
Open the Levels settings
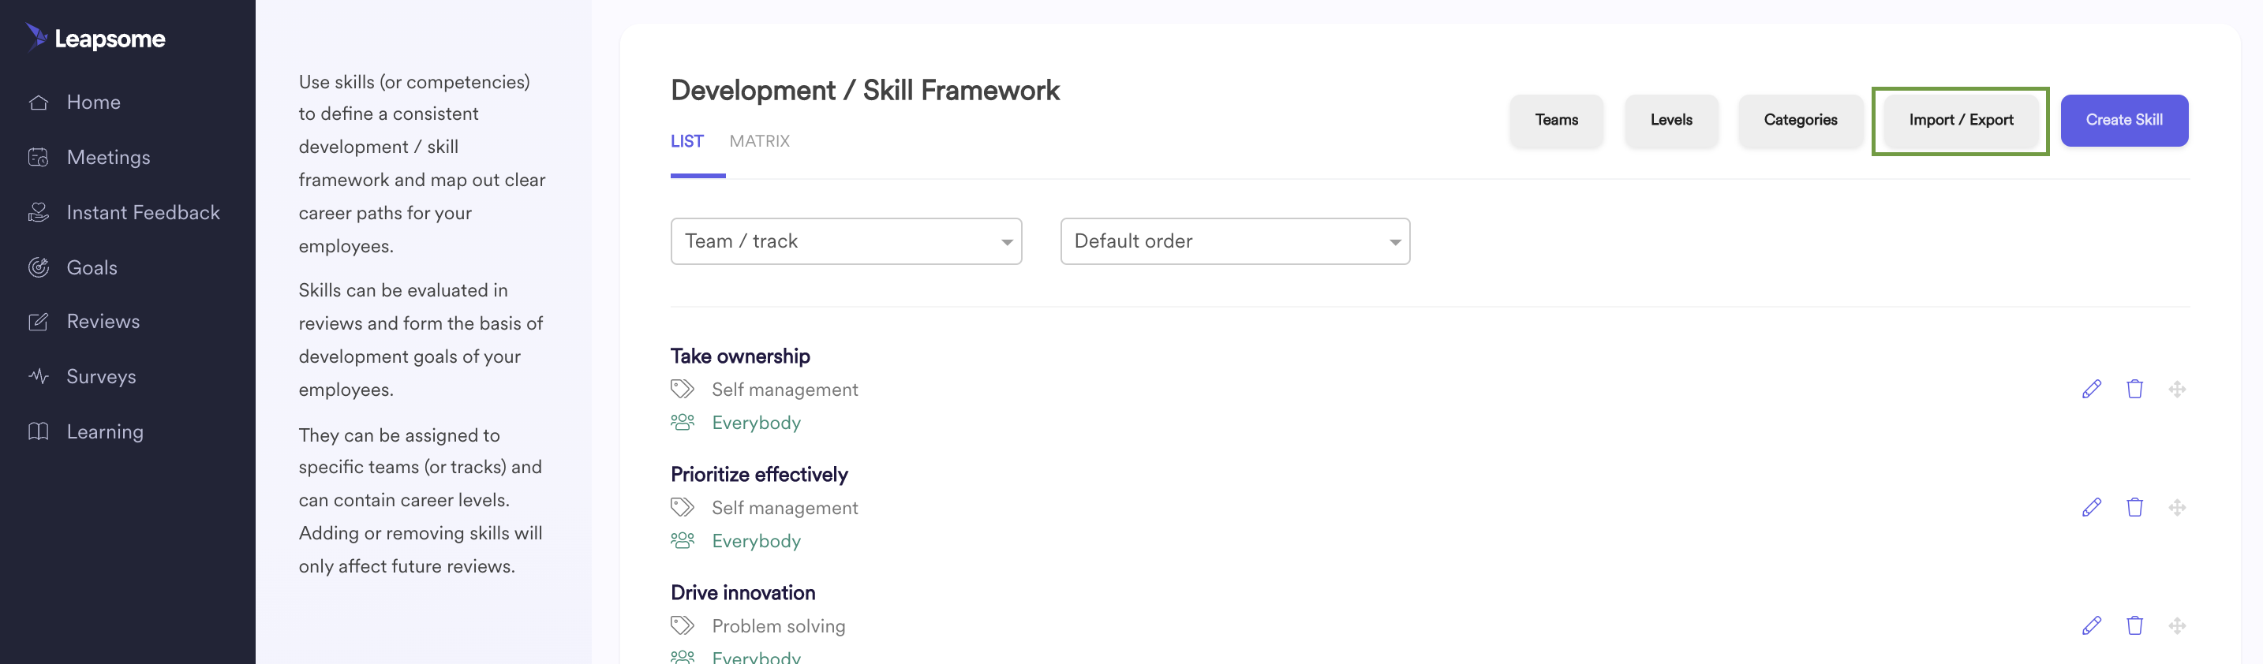(x=1671, y=121)
